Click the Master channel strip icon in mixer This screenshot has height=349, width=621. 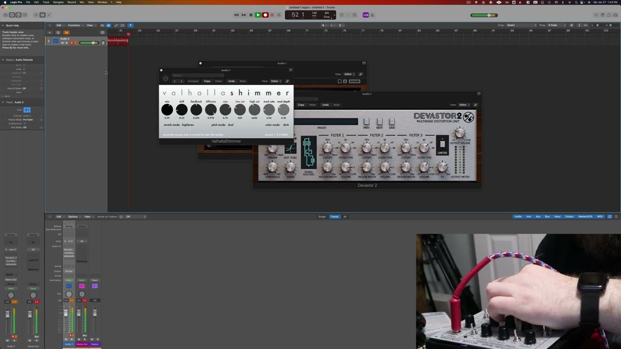click(x=95, y=286)
